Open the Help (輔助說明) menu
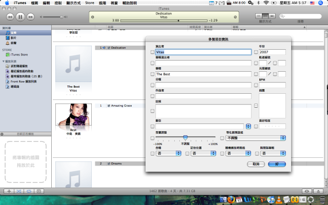 [130, 3]
